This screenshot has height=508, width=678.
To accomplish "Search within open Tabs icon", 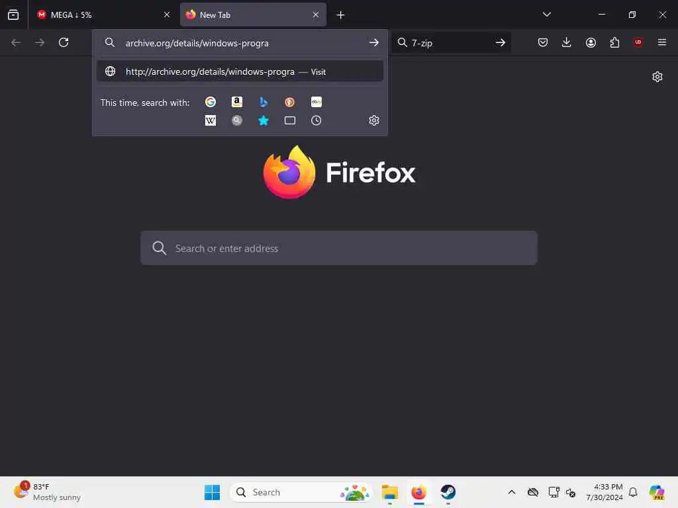I will [x=290, y=120].
